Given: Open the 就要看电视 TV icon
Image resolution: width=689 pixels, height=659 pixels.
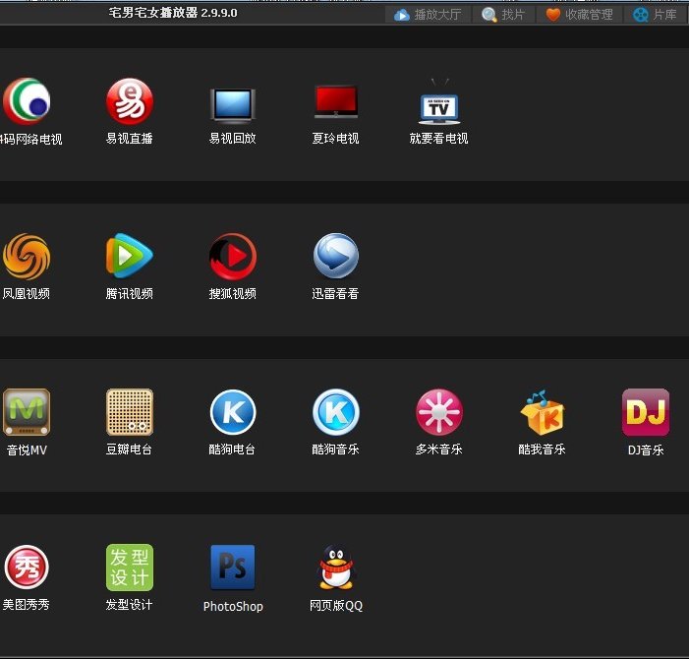Looking at the screenshot, I should click(x=439, y=103).
